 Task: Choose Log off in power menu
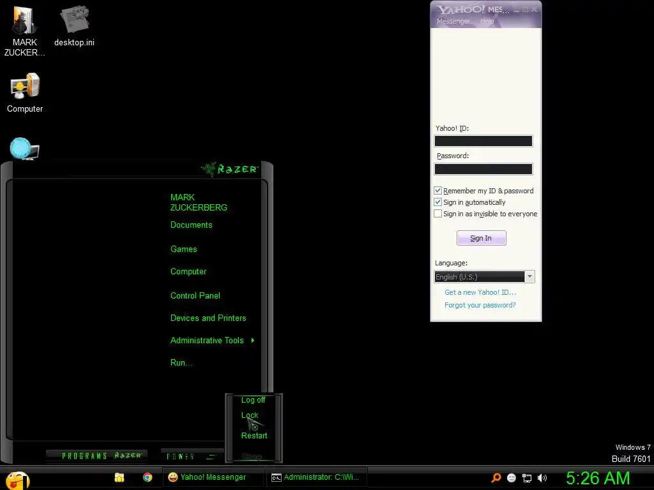[x=253, y=400]
